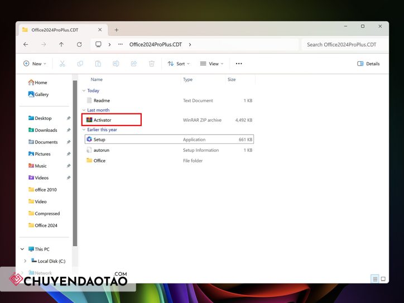This screenshot has height=303, width=404.
Task: Collapse the Today group
Action: tap(84, 91)
